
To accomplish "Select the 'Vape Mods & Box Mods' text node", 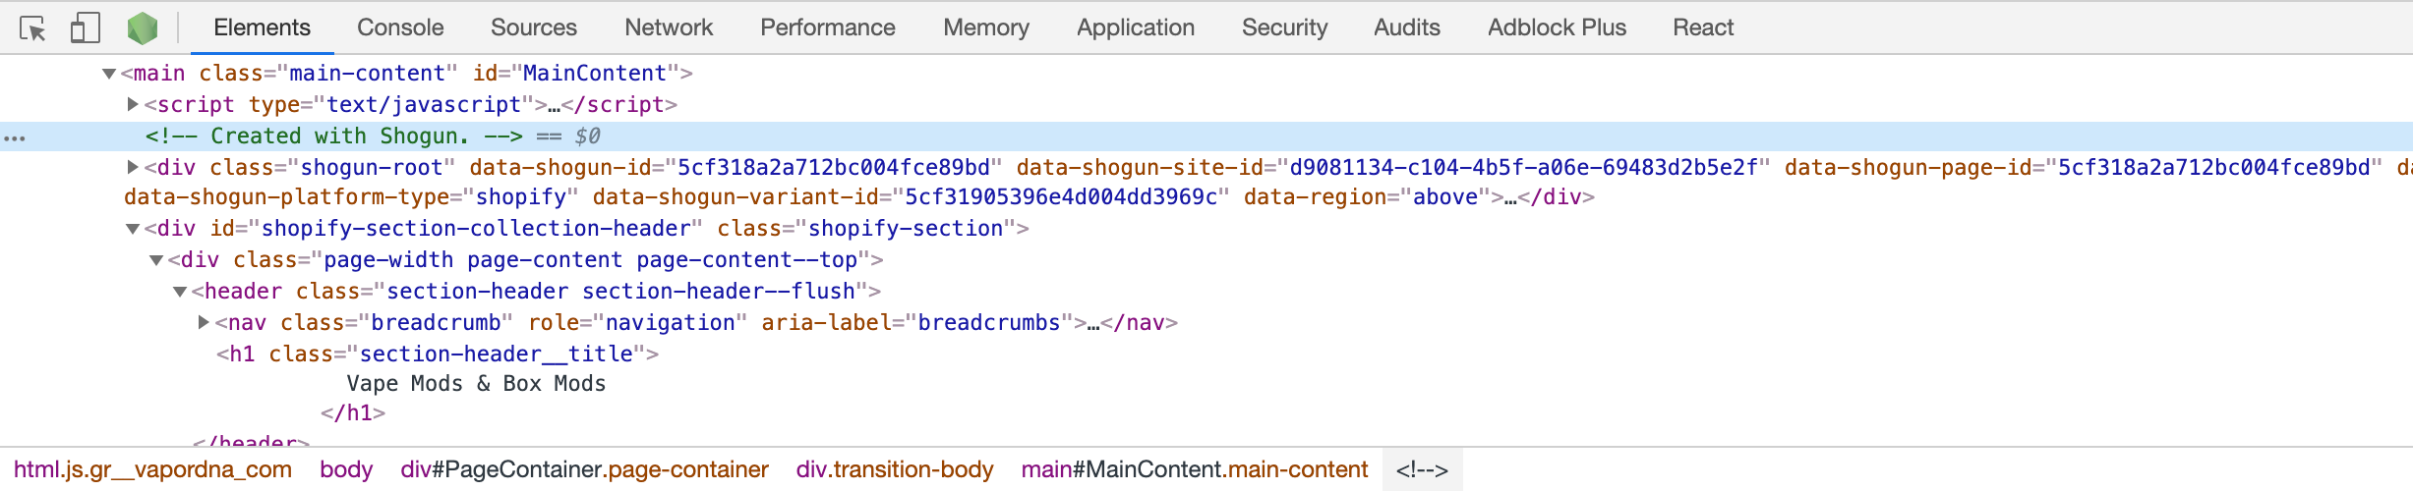I will [x=476, y=384].
